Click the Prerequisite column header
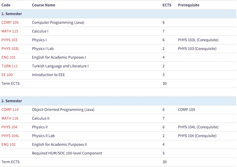237x167 pixels. coord(189,5)
